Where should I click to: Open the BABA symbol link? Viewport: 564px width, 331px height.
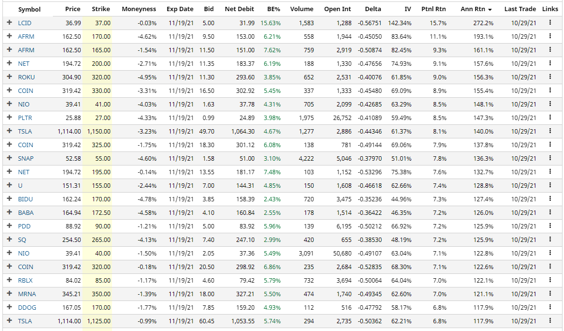[x=26, y=213]
